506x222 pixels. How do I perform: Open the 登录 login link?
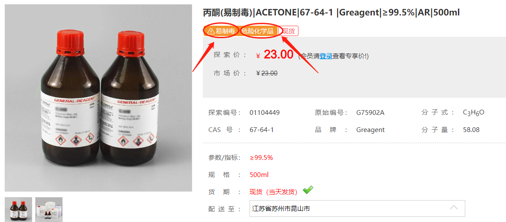click(x=325, y=56)
